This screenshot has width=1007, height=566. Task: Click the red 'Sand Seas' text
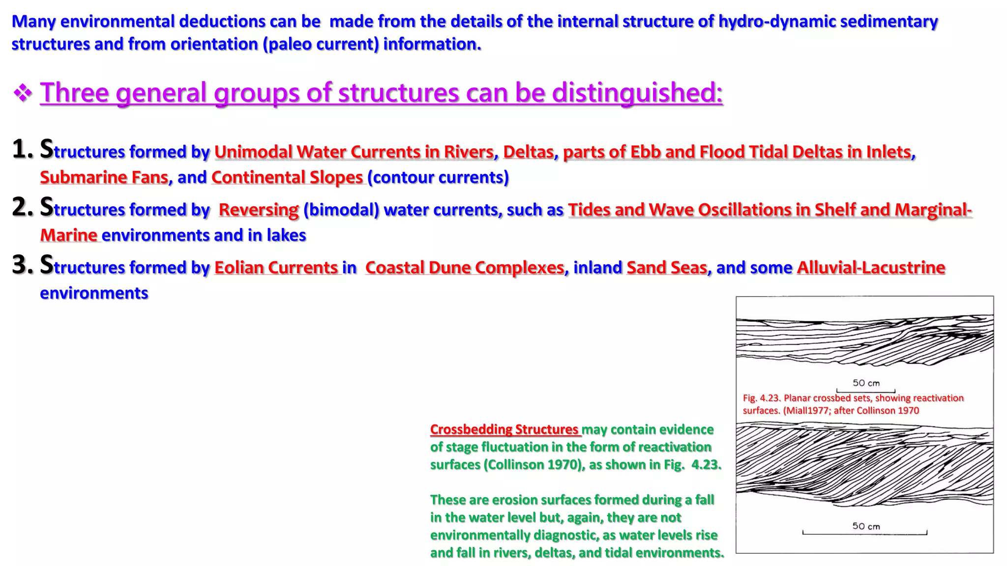tap(666, 268)
